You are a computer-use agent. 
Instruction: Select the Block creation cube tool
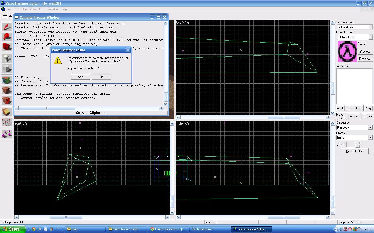coord(7,69)
